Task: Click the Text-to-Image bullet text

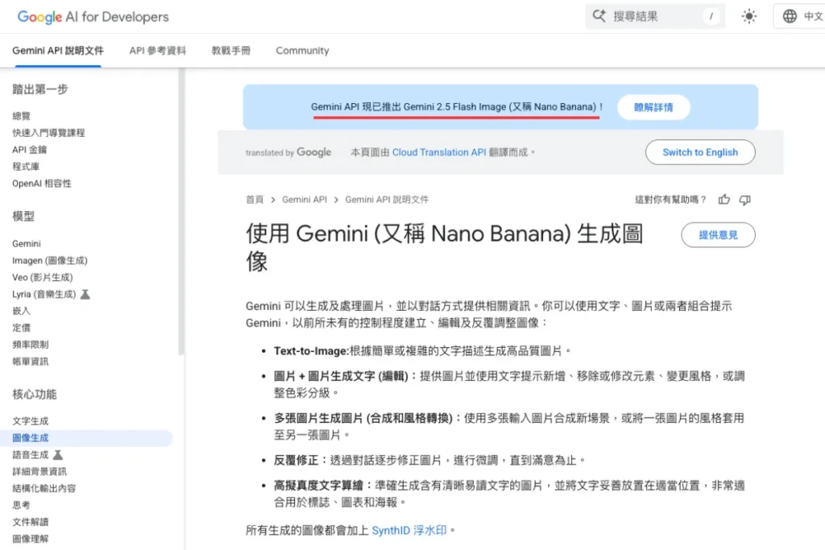Action: pos(422,351)
